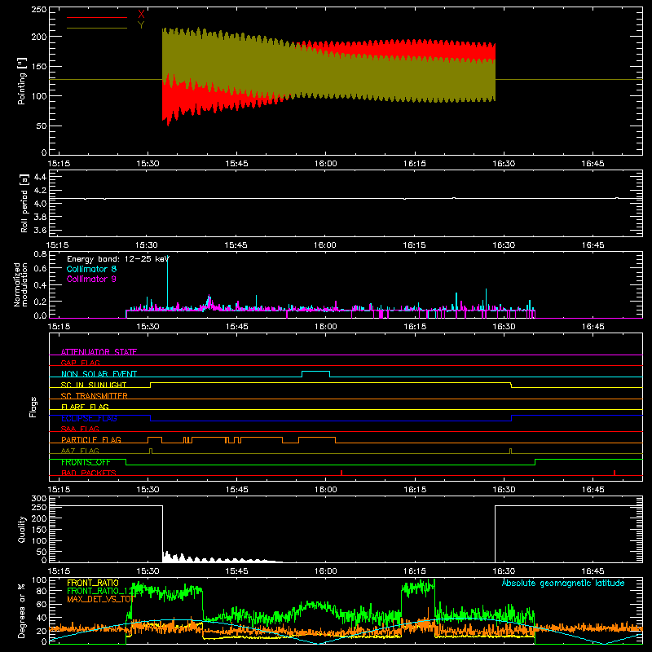
Task: Click the NON_SOLAR_EVENT flag label
Action: pos(99,374)
